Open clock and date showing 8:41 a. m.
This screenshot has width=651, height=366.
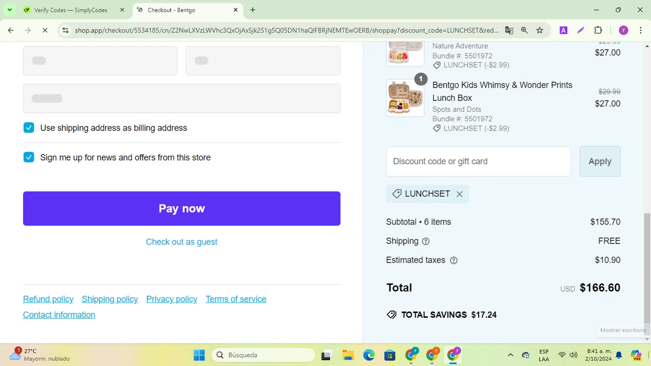[x=598, y=355]
